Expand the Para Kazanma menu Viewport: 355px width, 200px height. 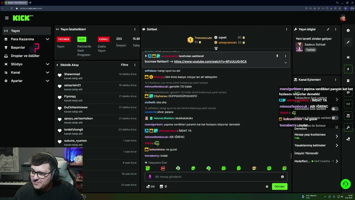coord(47,39)
